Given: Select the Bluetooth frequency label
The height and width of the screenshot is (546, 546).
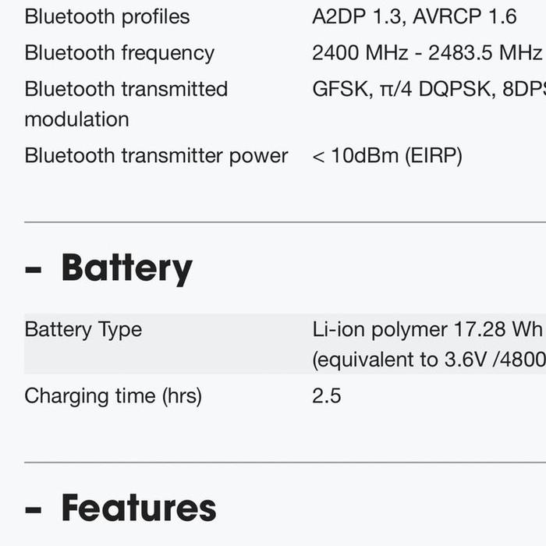Looking at the screenshot, I should click(x=119, y=53).
